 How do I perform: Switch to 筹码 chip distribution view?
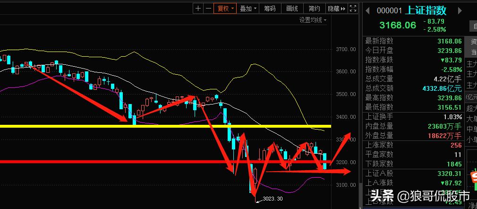click(x=270, y=9)
